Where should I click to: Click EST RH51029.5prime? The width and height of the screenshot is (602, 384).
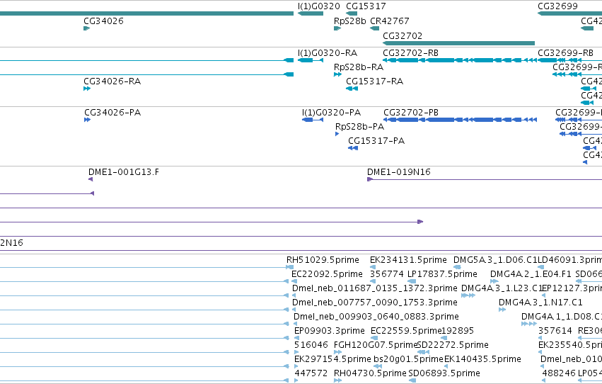tap(323, 260)
